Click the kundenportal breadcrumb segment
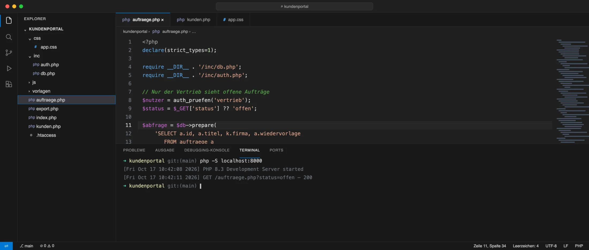Viewport: 589px width, 250px height. tap(135, 32)
